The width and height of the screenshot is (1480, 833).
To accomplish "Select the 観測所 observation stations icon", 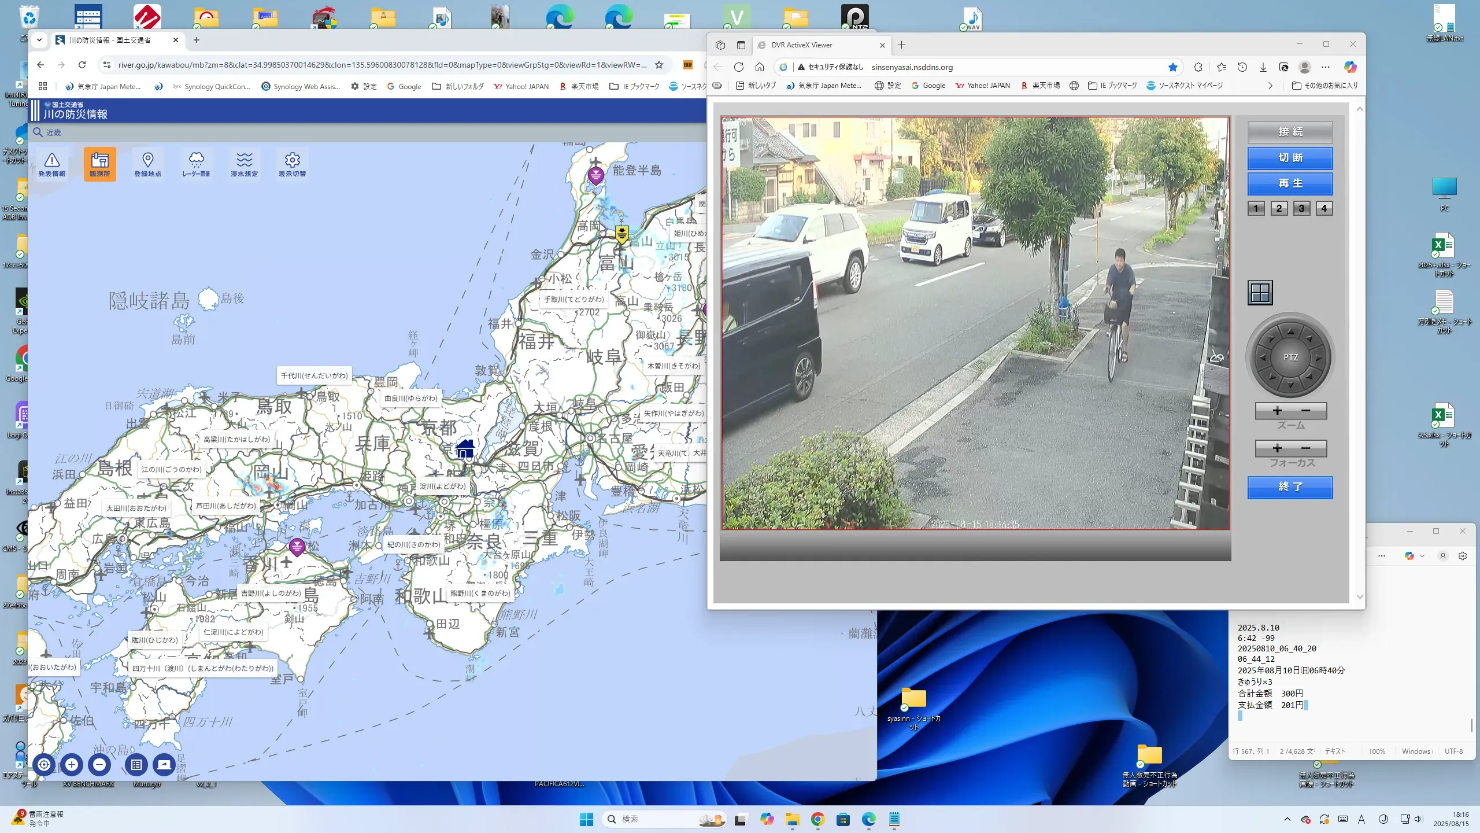I will click(x=99, y=164).
